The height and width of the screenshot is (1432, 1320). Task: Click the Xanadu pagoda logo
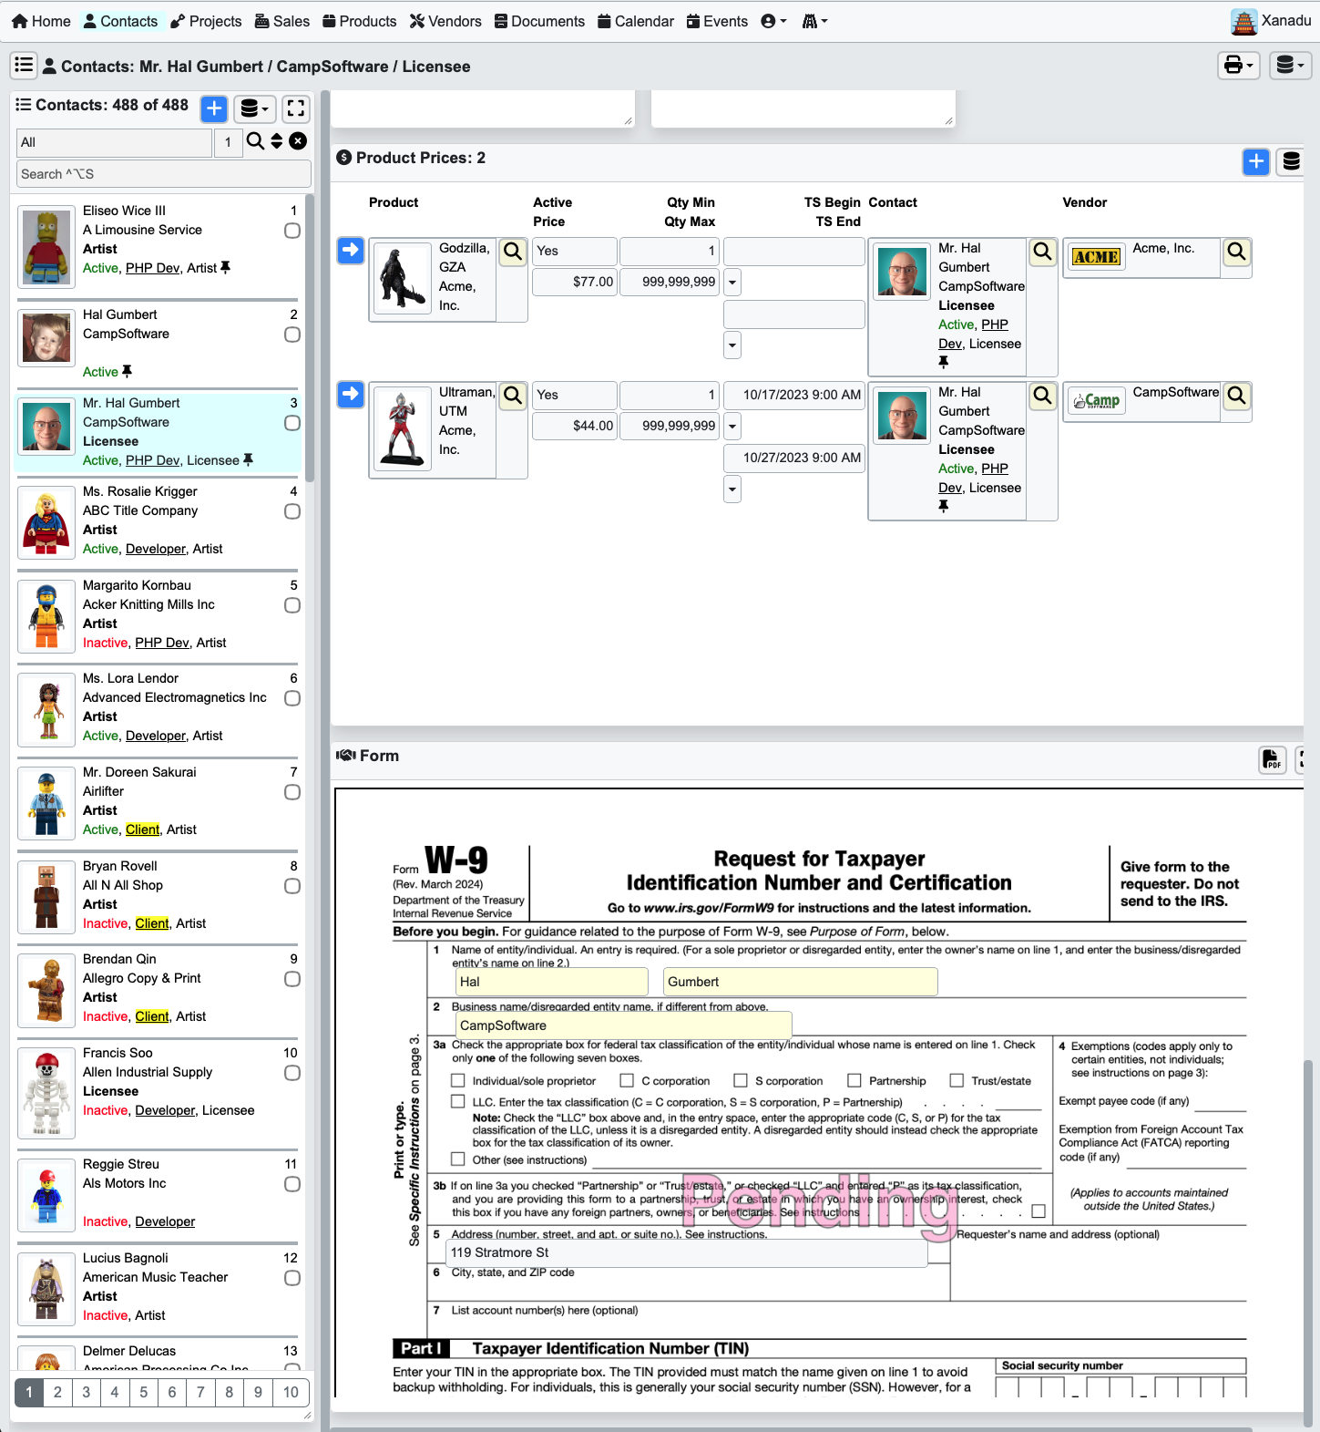(1243, 21)
